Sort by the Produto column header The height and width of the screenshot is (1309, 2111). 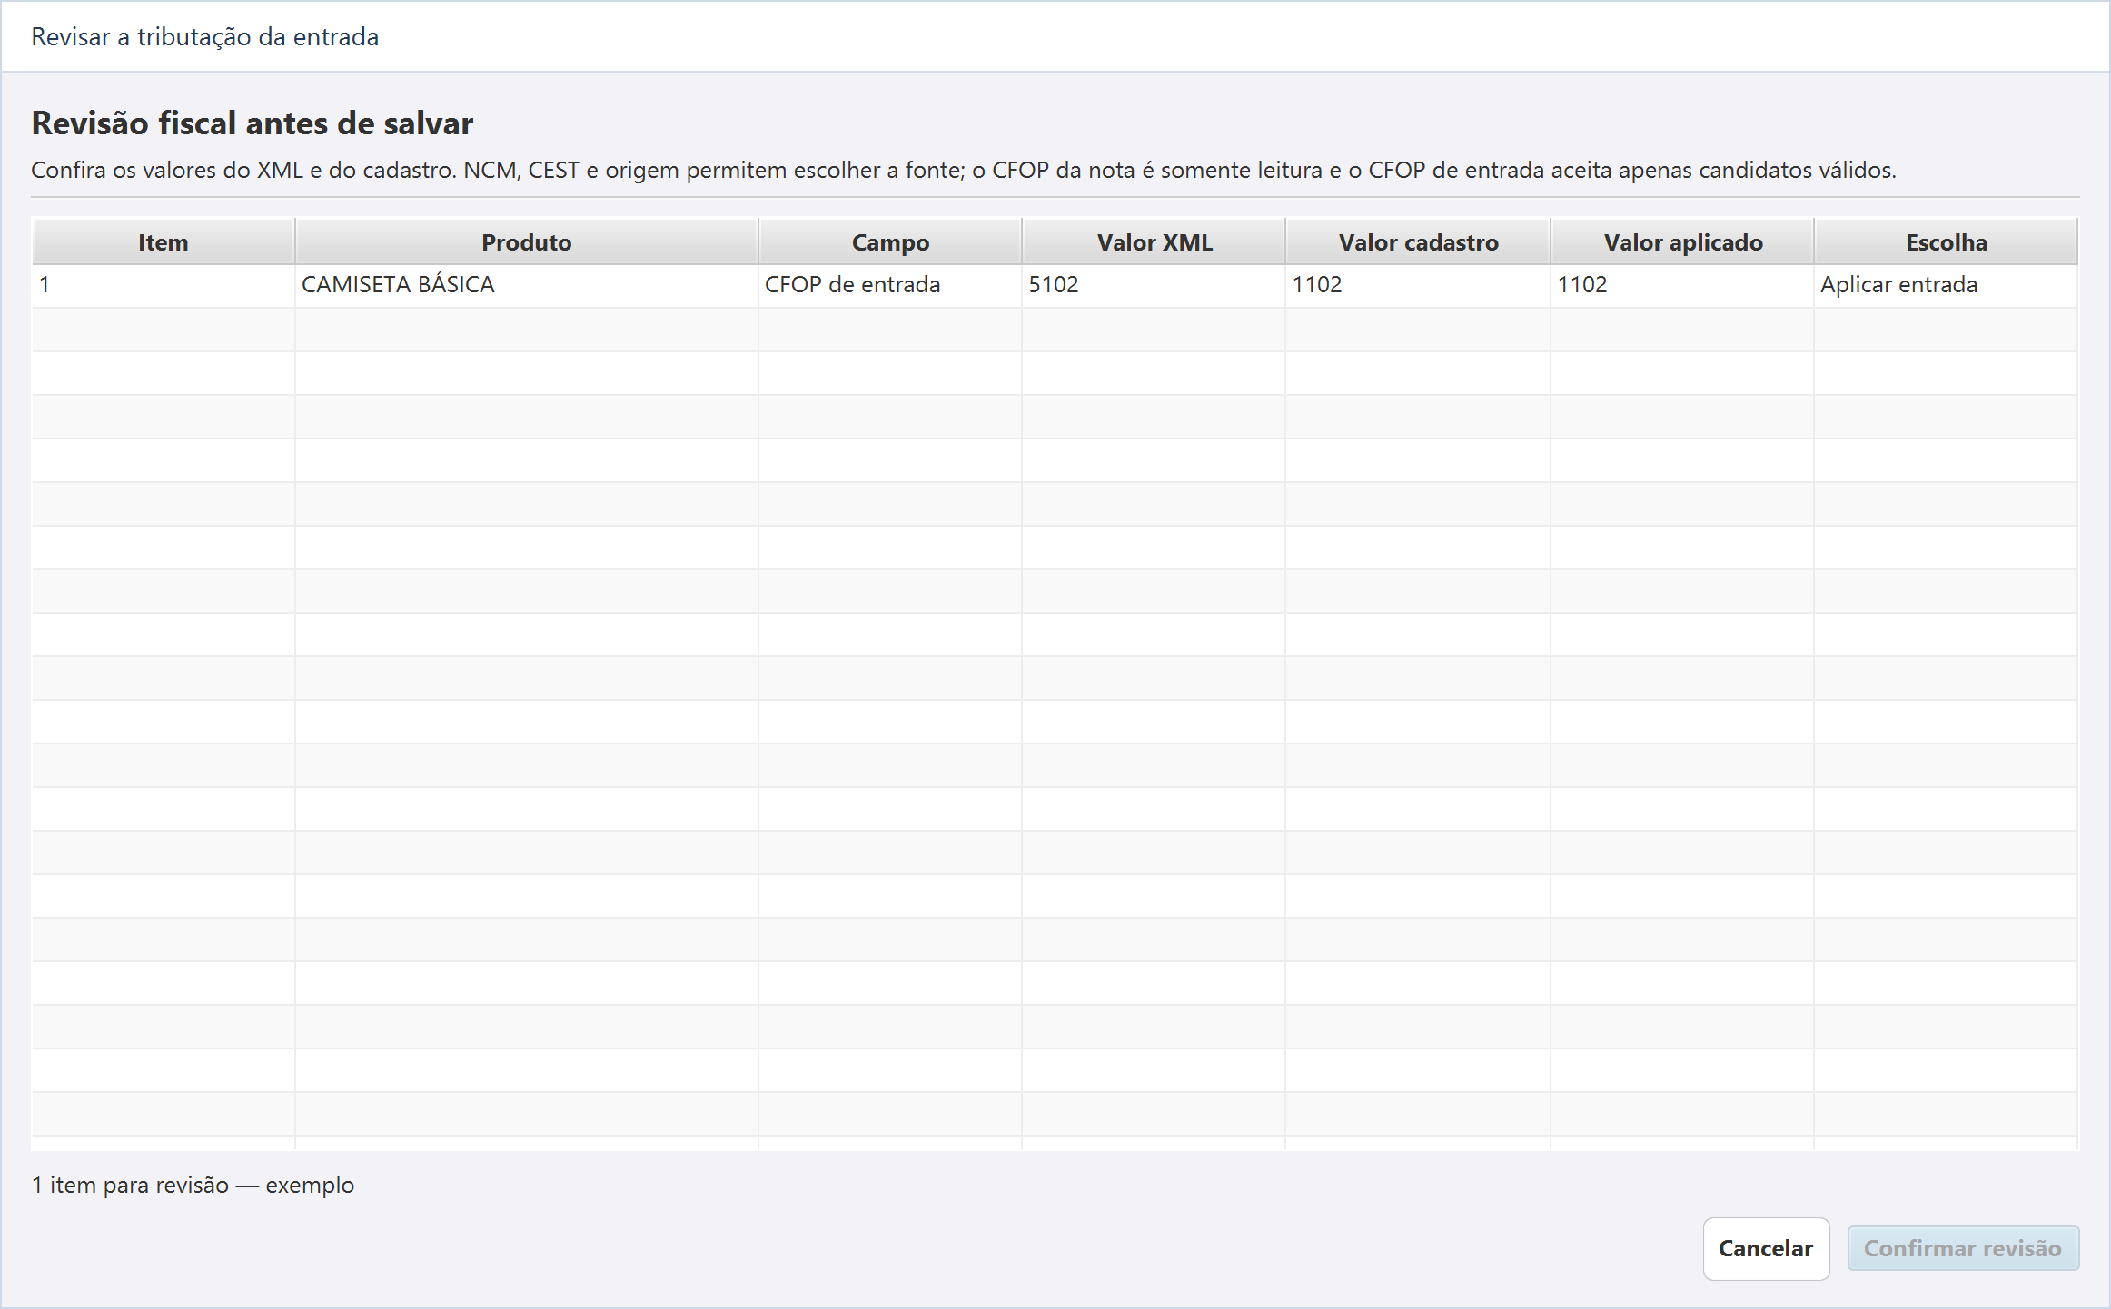pos(527,242)
